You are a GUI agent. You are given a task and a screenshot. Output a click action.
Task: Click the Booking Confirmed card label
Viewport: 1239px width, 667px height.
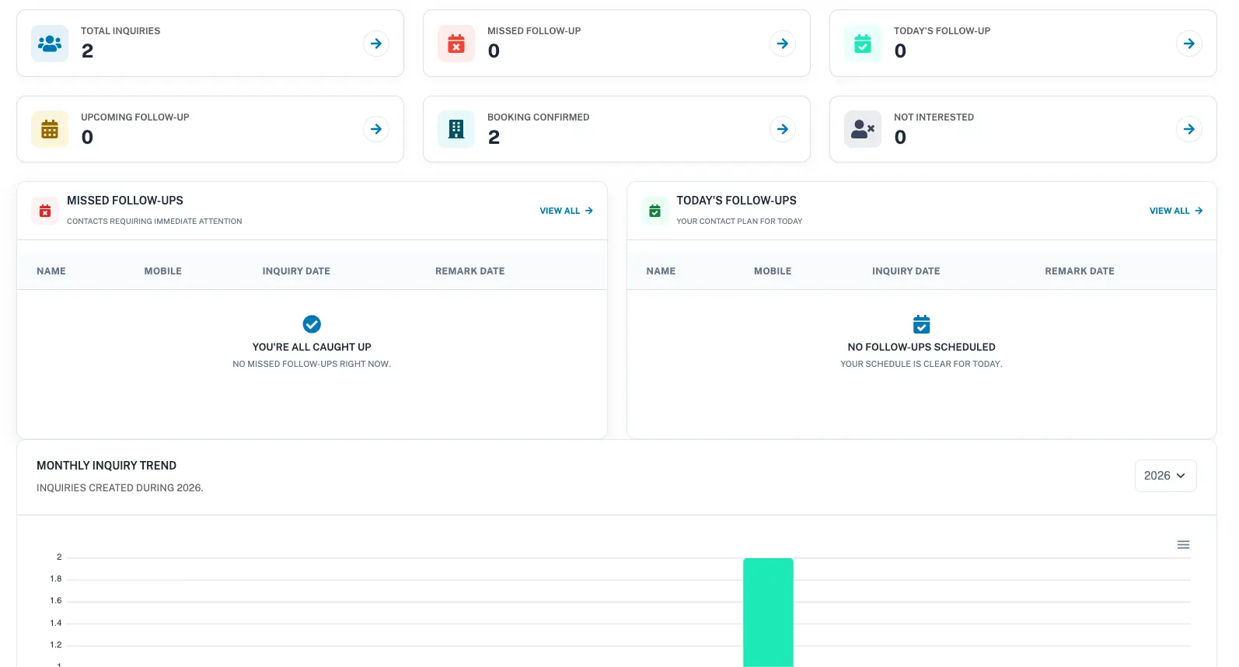coord(539,117)
